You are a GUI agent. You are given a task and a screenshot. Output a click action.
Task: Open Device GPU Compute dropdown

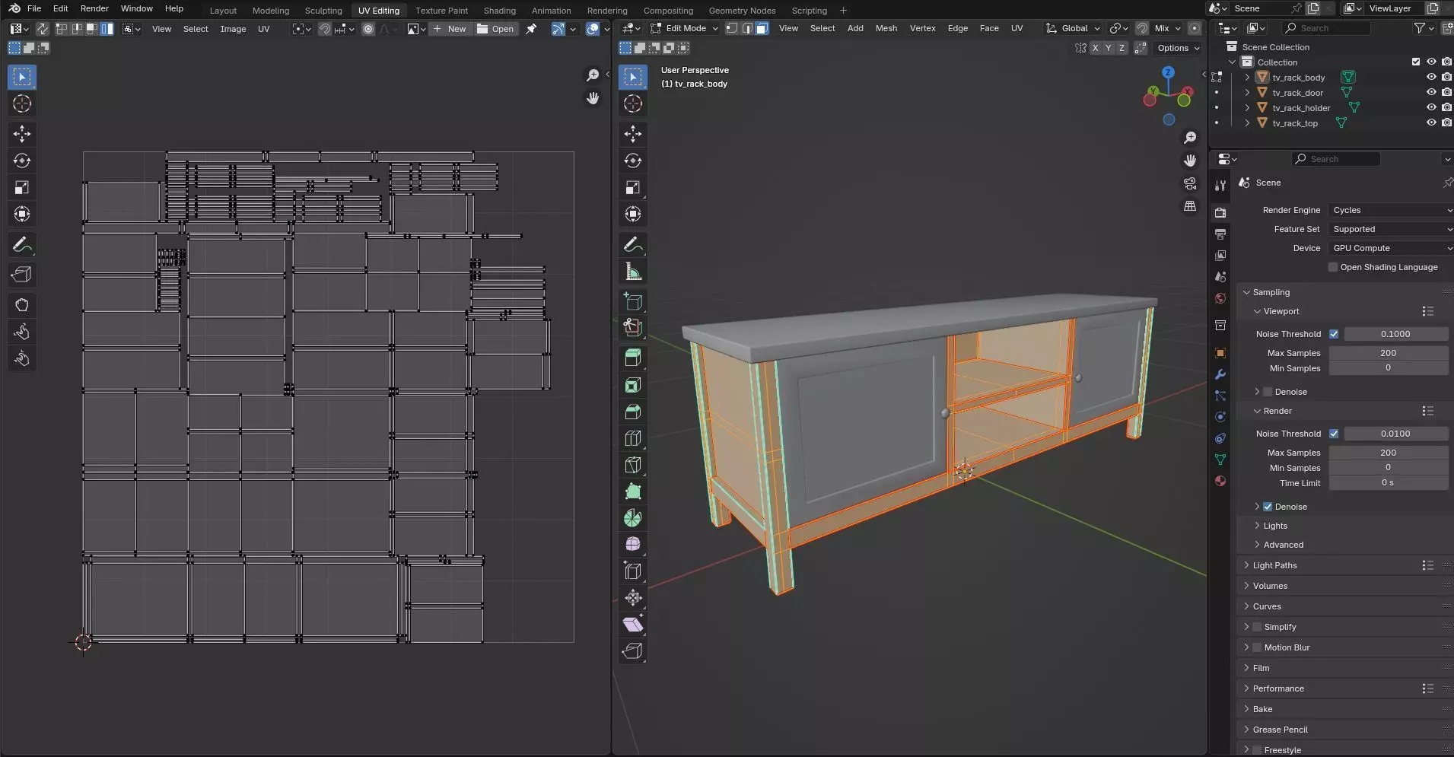tap(1391, 248)
